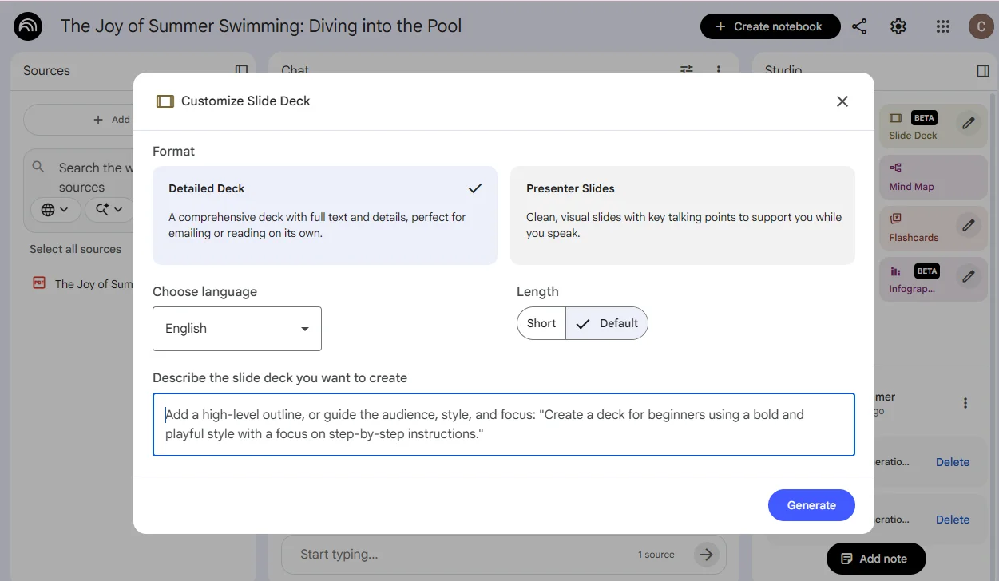Screen dimensions: 999x581
Task: Click the Generate button
Action: (811, 505)
